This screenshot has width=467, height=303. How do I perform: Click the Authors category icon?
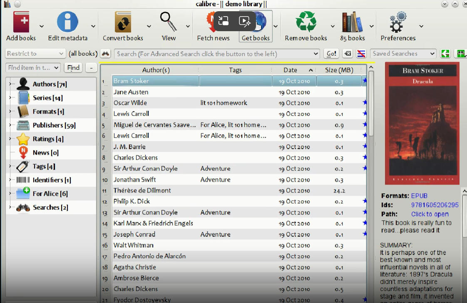23,84
